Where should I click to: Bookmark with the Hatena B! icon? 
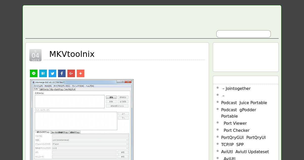click(x=43, y=73)
